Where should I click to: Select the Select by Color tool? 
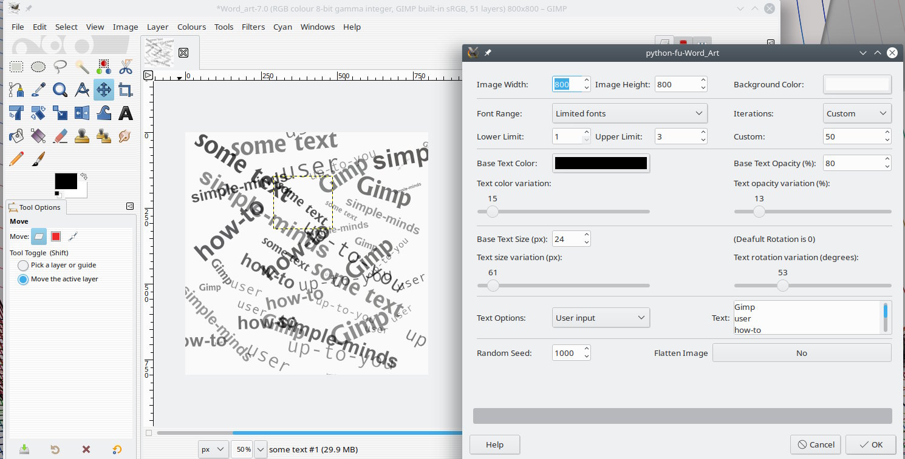click(104, 67)
